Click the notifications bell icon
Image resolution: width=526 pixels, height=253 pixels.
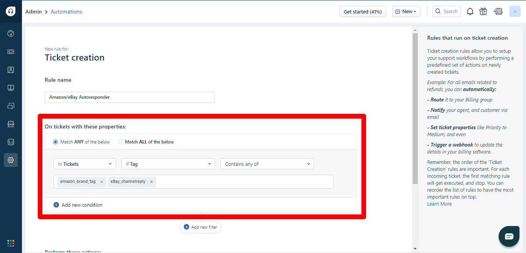470,12
